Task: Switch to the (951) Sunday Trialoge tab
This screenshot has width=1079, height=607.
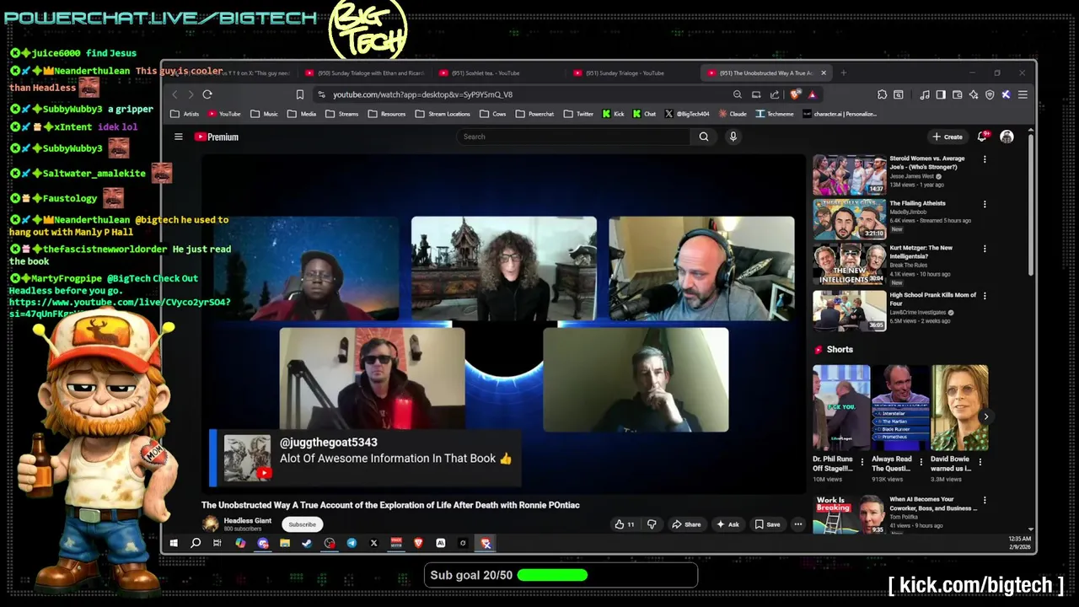Action: click(x=632, y=73)
